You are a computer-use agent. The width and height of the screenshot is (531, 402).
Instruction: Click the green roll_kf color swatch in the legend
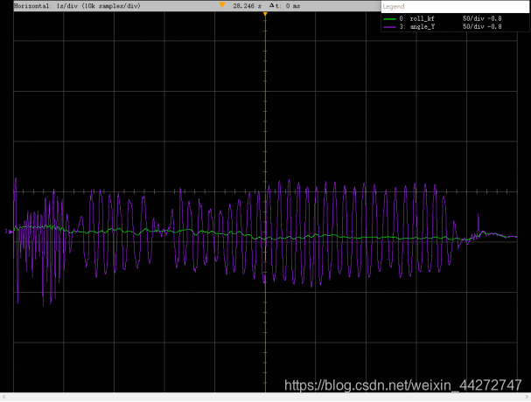[x=389, y=19]
